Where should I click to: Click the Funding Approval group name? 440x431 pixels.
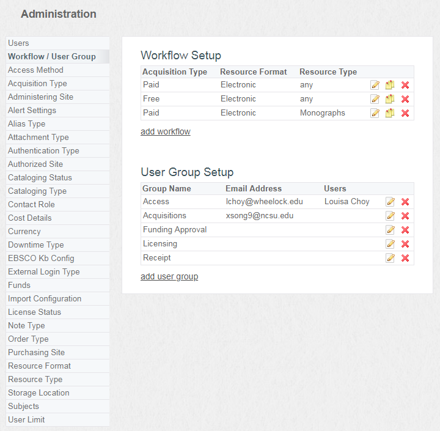[x=175, y=230]
